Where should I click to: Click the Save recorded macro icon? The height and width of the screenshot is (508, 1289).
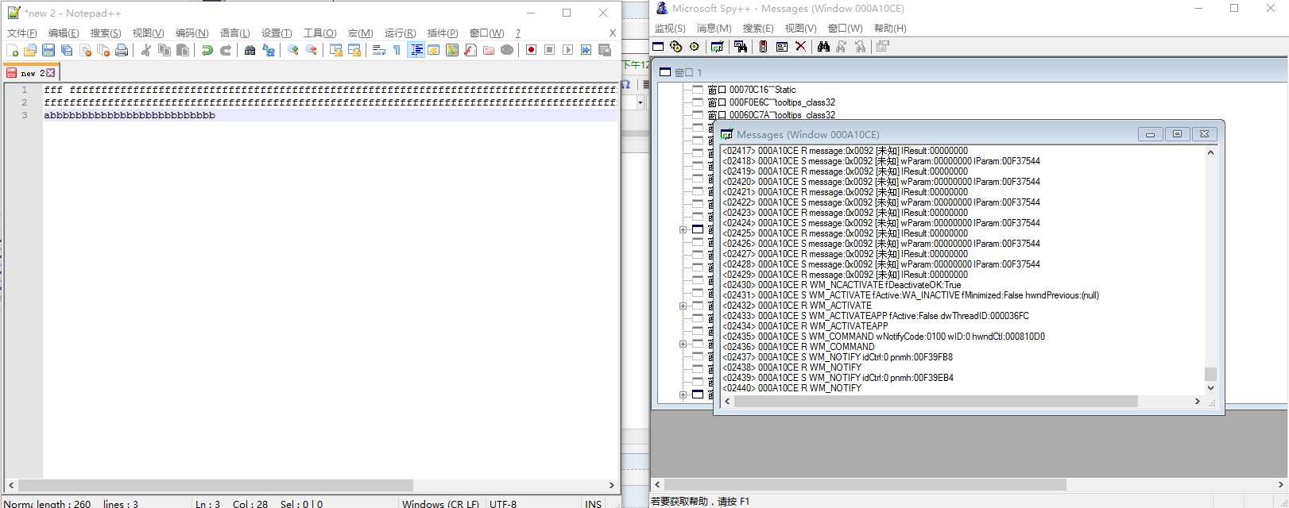605,50
